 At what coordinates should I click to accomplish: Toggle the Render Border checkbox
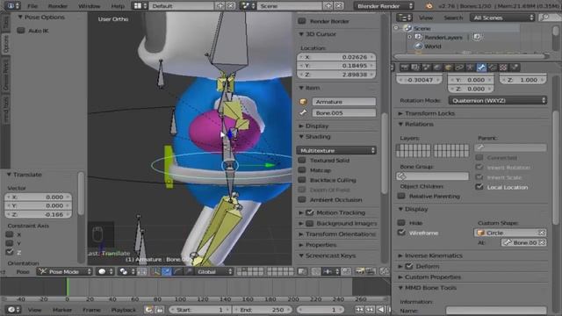(x=302, y=21)
